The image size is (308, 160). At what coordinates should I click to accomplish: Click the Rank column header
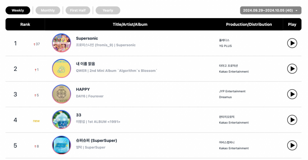tap(25, 24)
